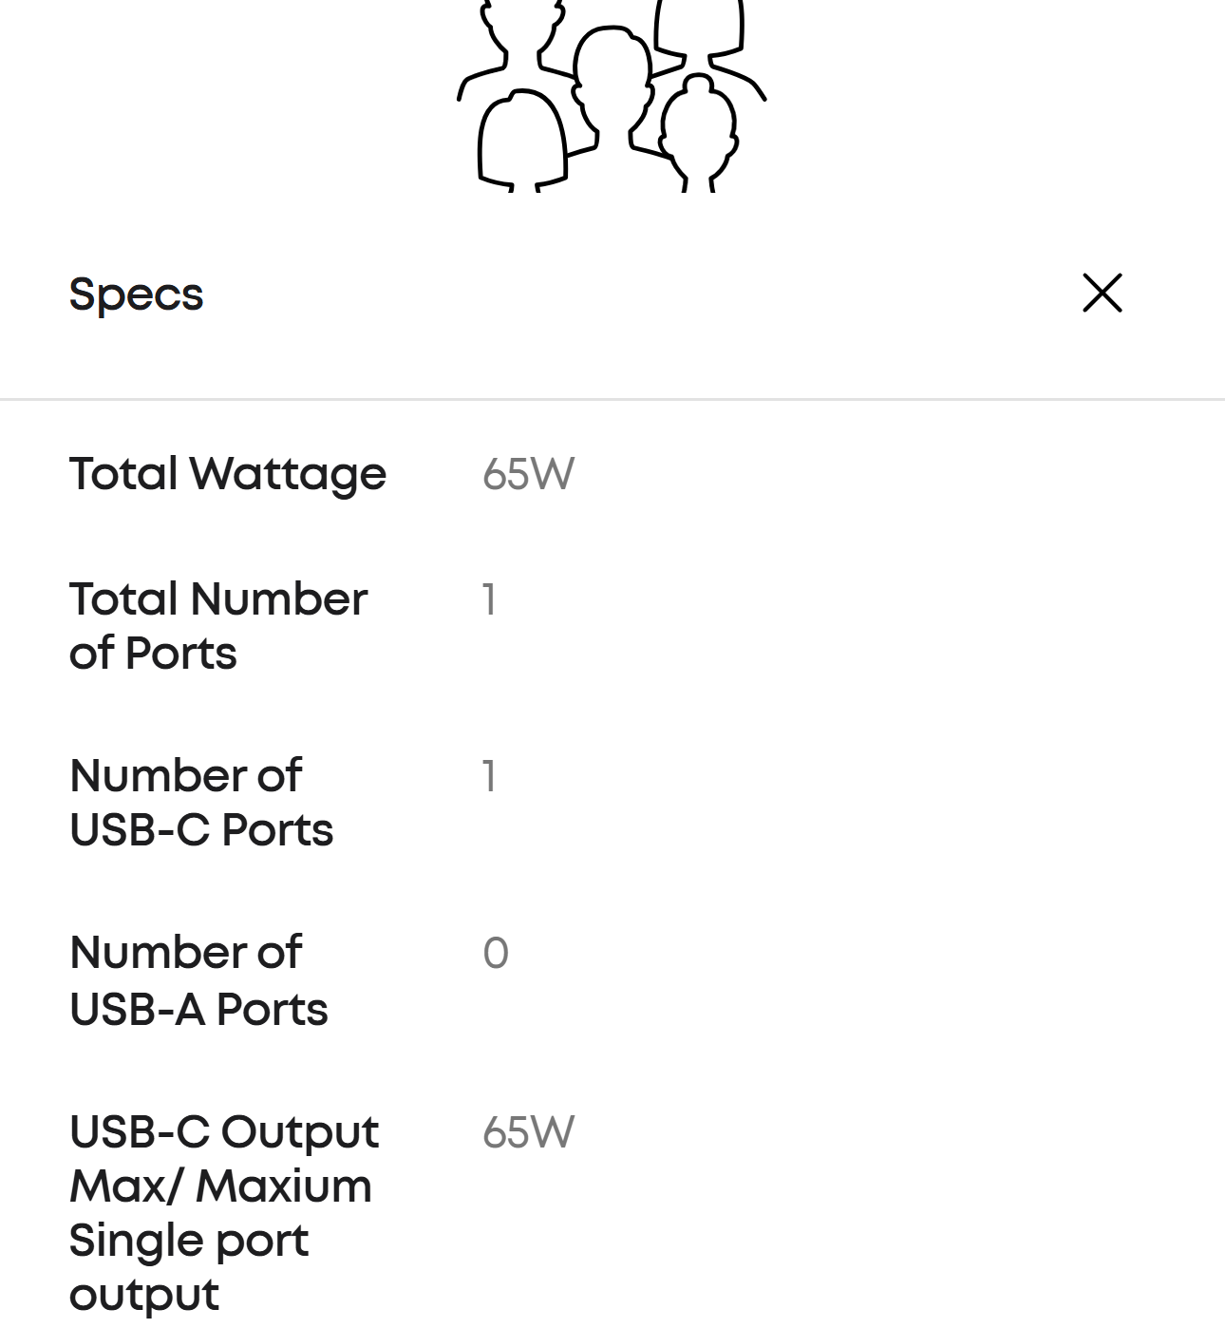1225x1328 pixels.
Task: Click the divider line under the Specs header
Action: click(612, 400)
